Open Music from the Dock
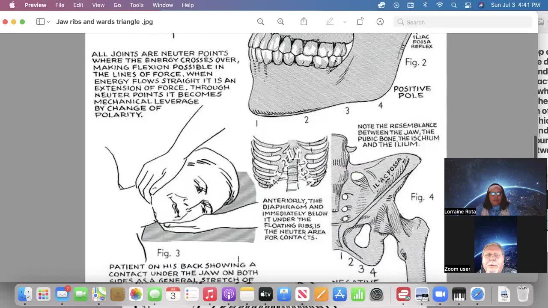Image resolution: width=548 pixels, height=308 pixels. (x=210, y=294)
